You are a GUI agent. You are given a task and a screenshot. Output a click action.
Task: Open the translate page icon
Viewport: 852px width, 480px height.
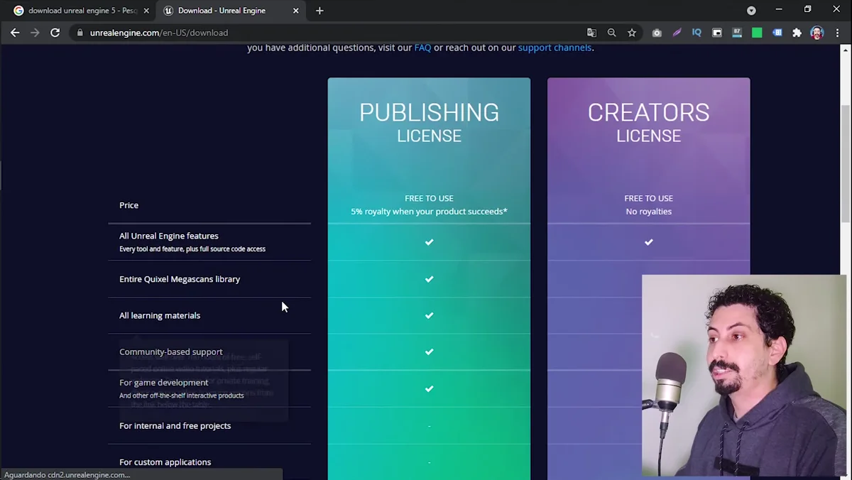(x=591, y=33)
